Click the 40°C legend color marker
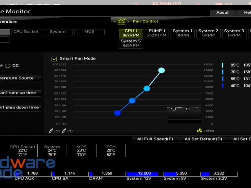Screen dimensions: 251x188 pos(223,85)
